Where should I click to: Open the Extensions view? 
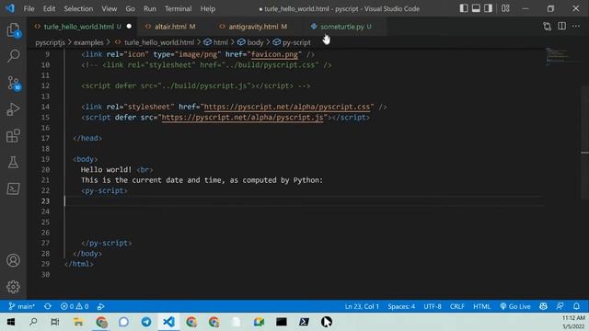(13, 135)
